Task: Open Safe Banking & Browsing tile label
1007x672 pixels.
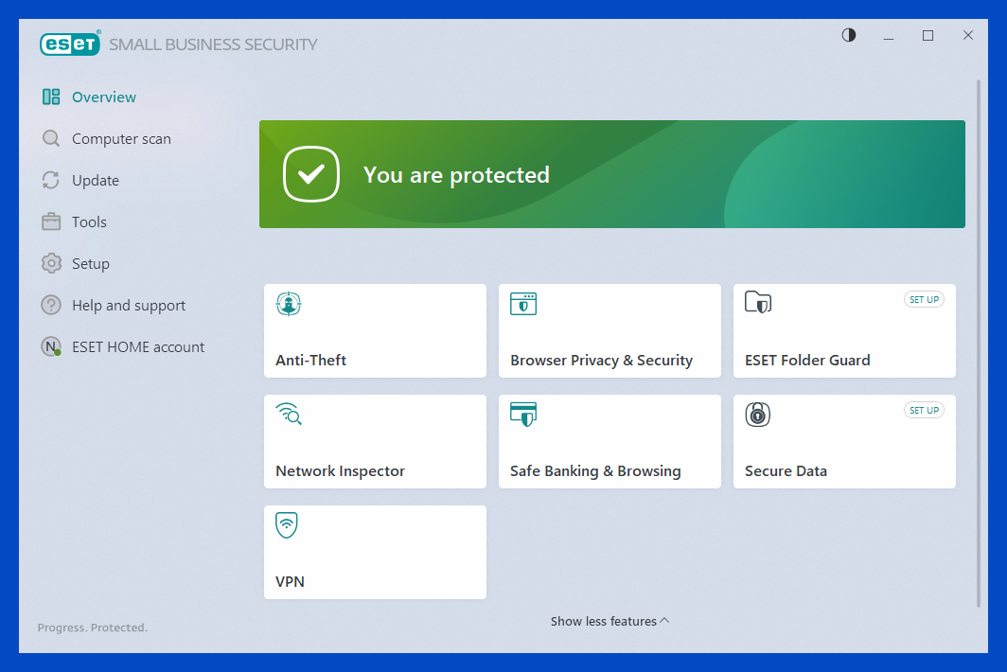Action: [595, 471]
